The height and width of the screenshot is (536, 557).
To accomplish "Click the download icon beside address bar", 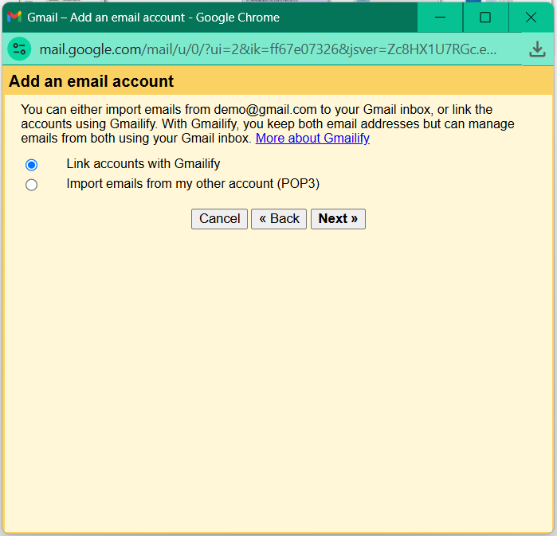I will click(x=537, y=49).
